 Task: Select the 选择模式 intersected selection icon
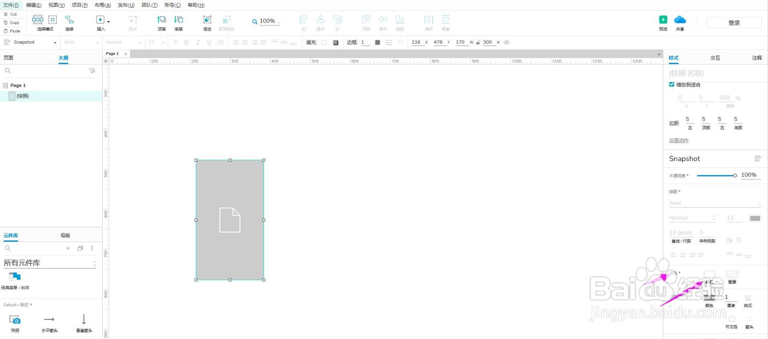point(37,20)
